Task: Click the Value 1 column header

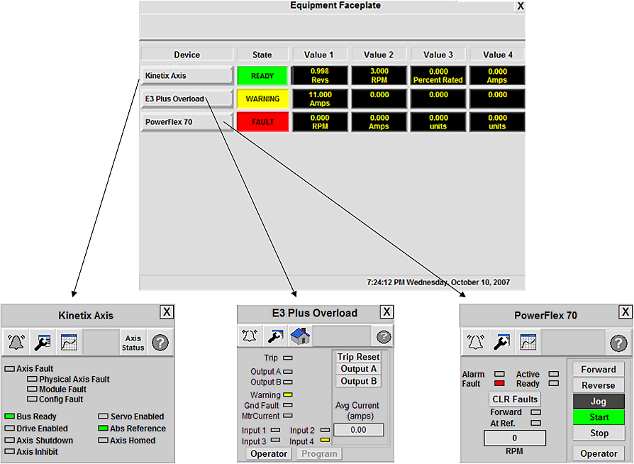Action: point(319,55)
